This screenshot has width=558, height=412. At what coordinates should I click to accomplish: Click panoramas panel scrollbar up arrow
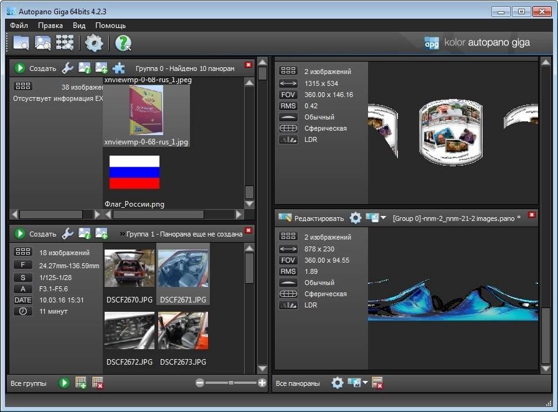coord(546,62)
